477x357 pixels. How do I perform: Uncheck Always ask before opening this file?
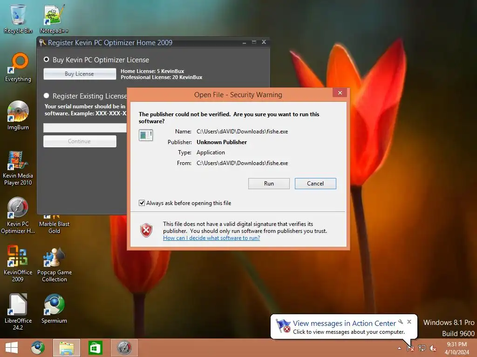(x=142, y=203)
